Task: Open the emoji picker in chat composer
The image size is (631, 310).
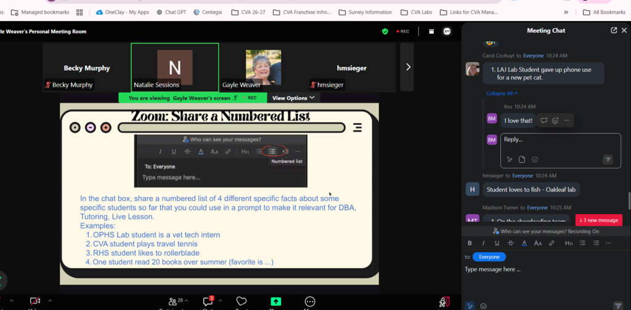Action: (483, 306)
